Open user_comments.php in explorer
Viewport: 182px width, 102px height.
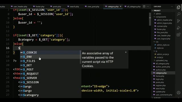(164, 95)
